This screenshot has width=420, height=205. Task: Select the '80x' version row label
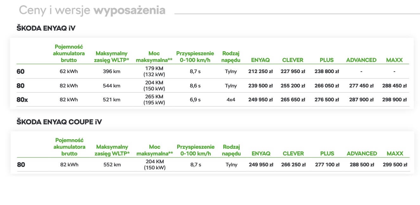22,100
